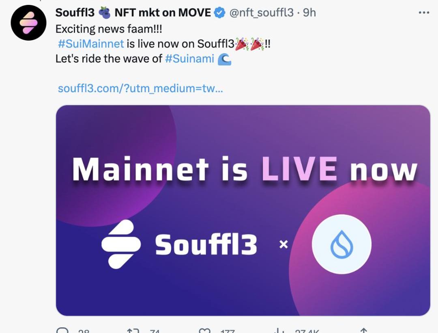Image resolution: width=438 pixels, height=333 pixels.
Task: Click the Sui droplet logo in the banner
Action: (x=341, y=245)
